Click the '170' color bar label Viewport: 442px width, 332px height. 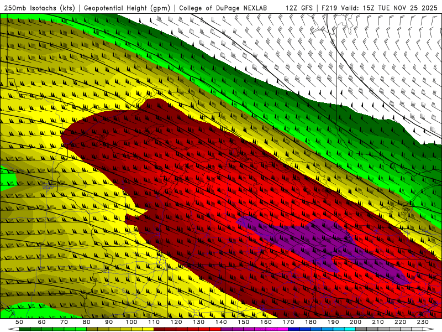click(288, 322)
